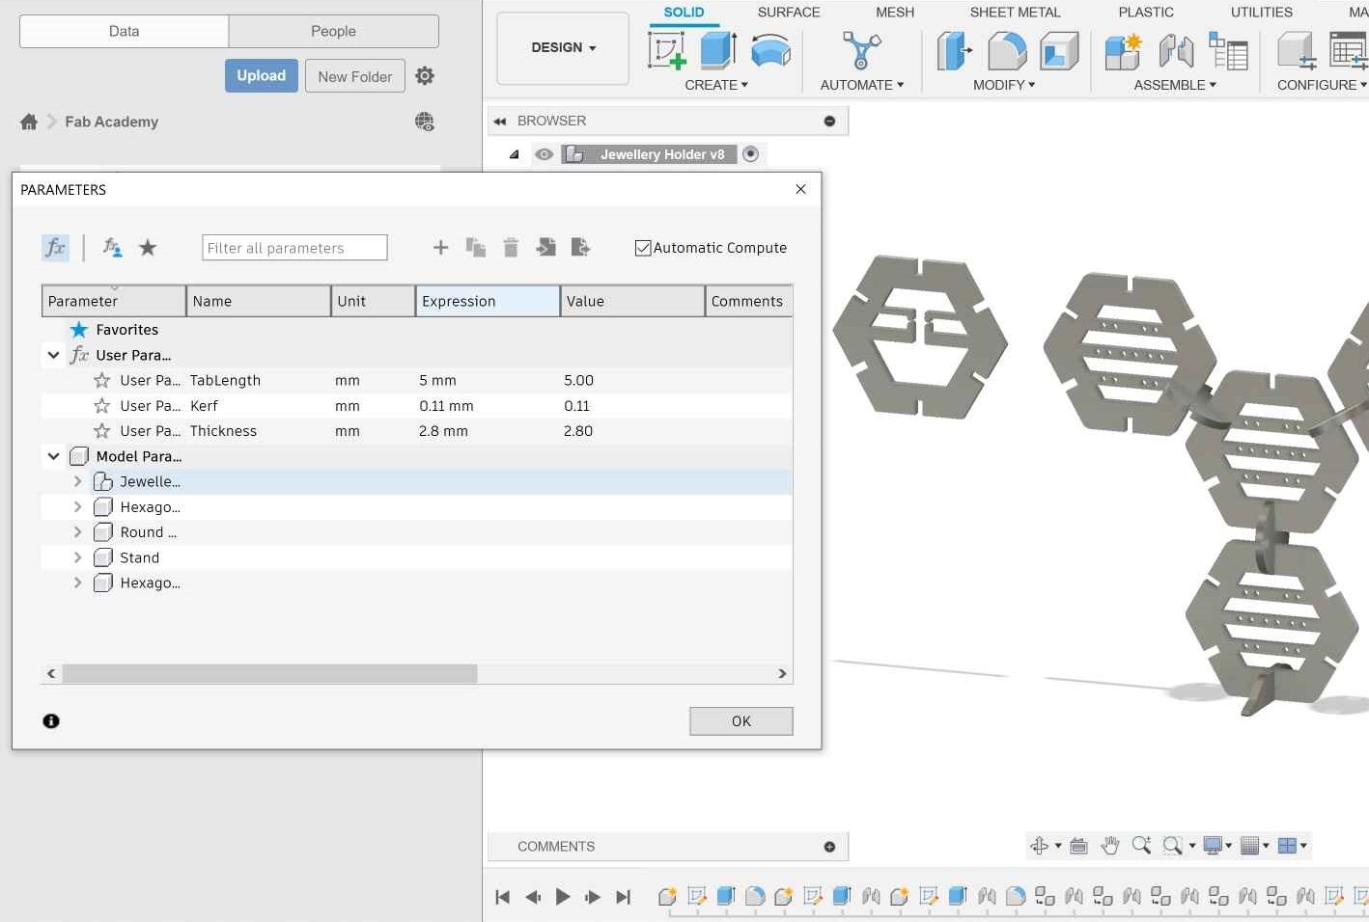Image resolution: width=1369 pixels, height=922 pixels.
Task: Select the Fillet tool icon
Action: point(1007,50)
